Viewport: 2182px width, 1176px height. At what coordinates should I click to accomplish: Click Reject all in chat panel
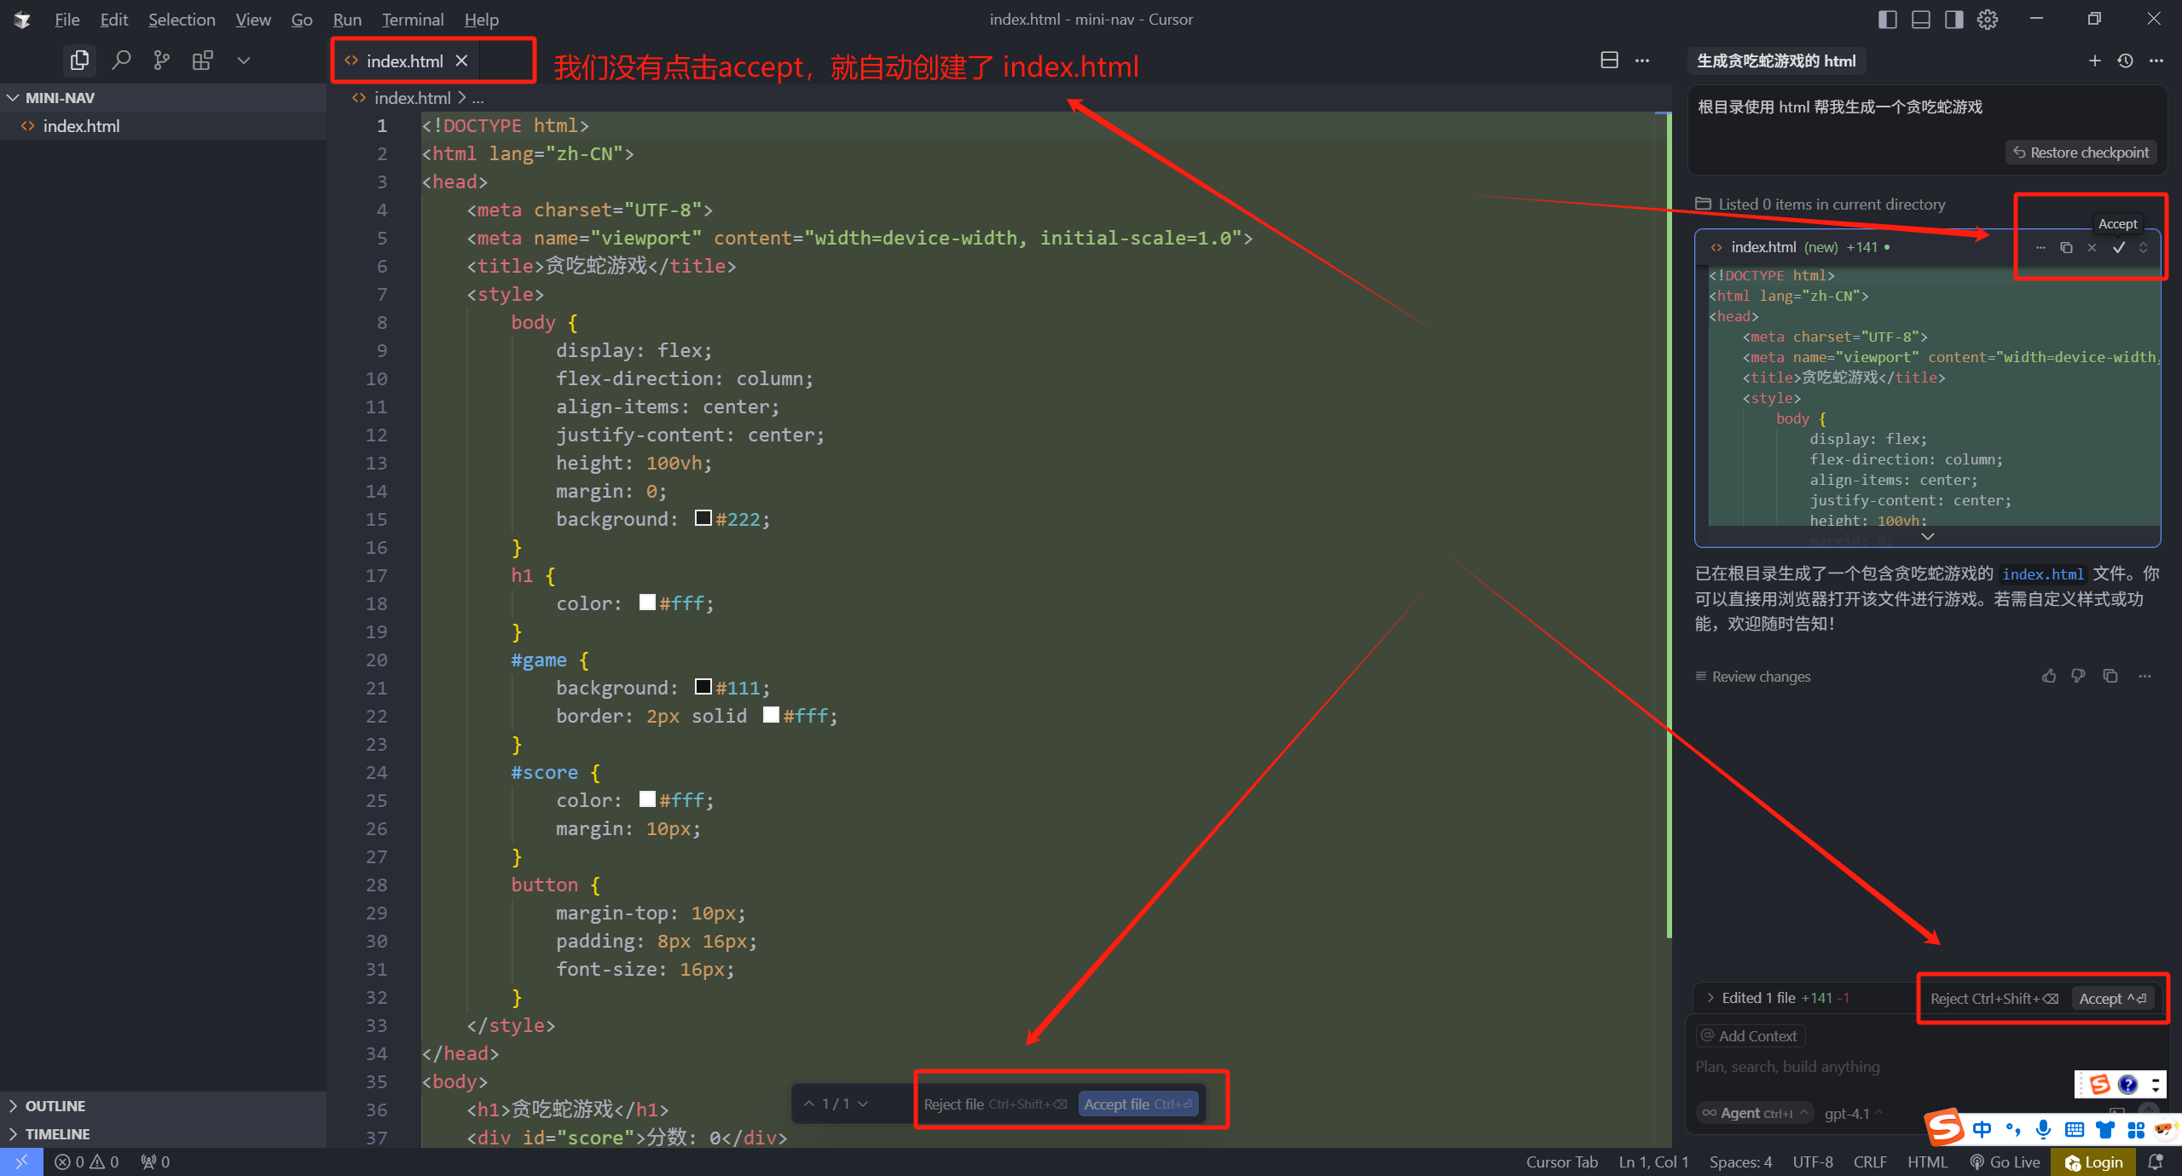click(x=1994, y=999)
